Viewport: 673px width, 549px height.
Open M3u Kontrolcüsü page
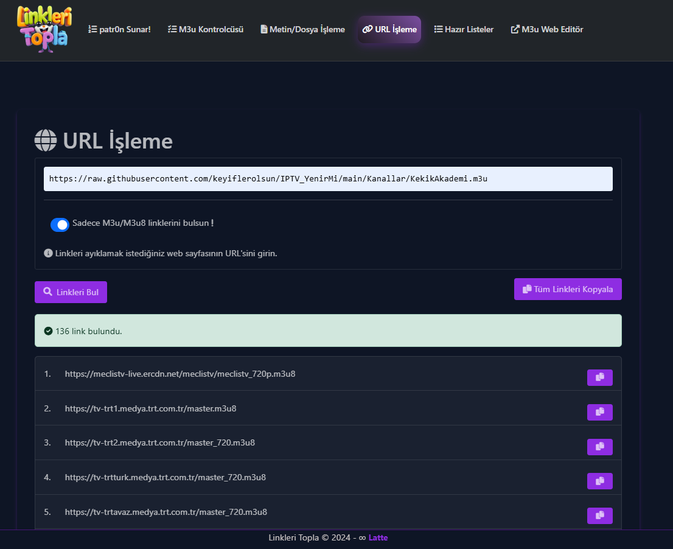point(206,29)
